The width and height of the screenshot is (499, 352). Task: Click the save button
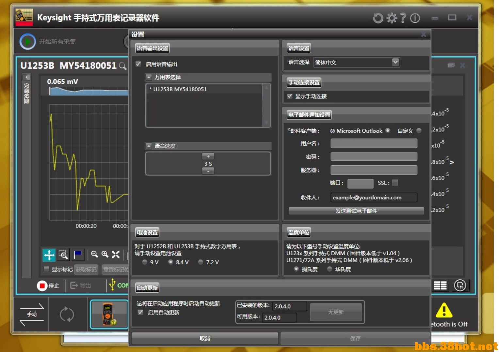pyautogui.click(x=355, y=338)
